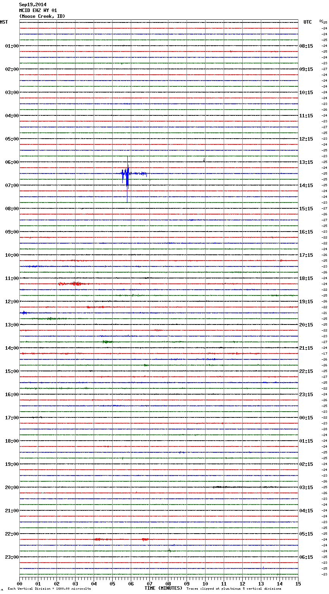Select the 04:15 UTC time label
329x594 pixels.
[306, 511]
